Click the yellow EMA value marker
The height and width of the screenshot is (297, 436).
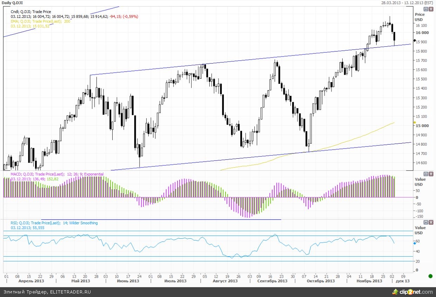tap(415, 123)
